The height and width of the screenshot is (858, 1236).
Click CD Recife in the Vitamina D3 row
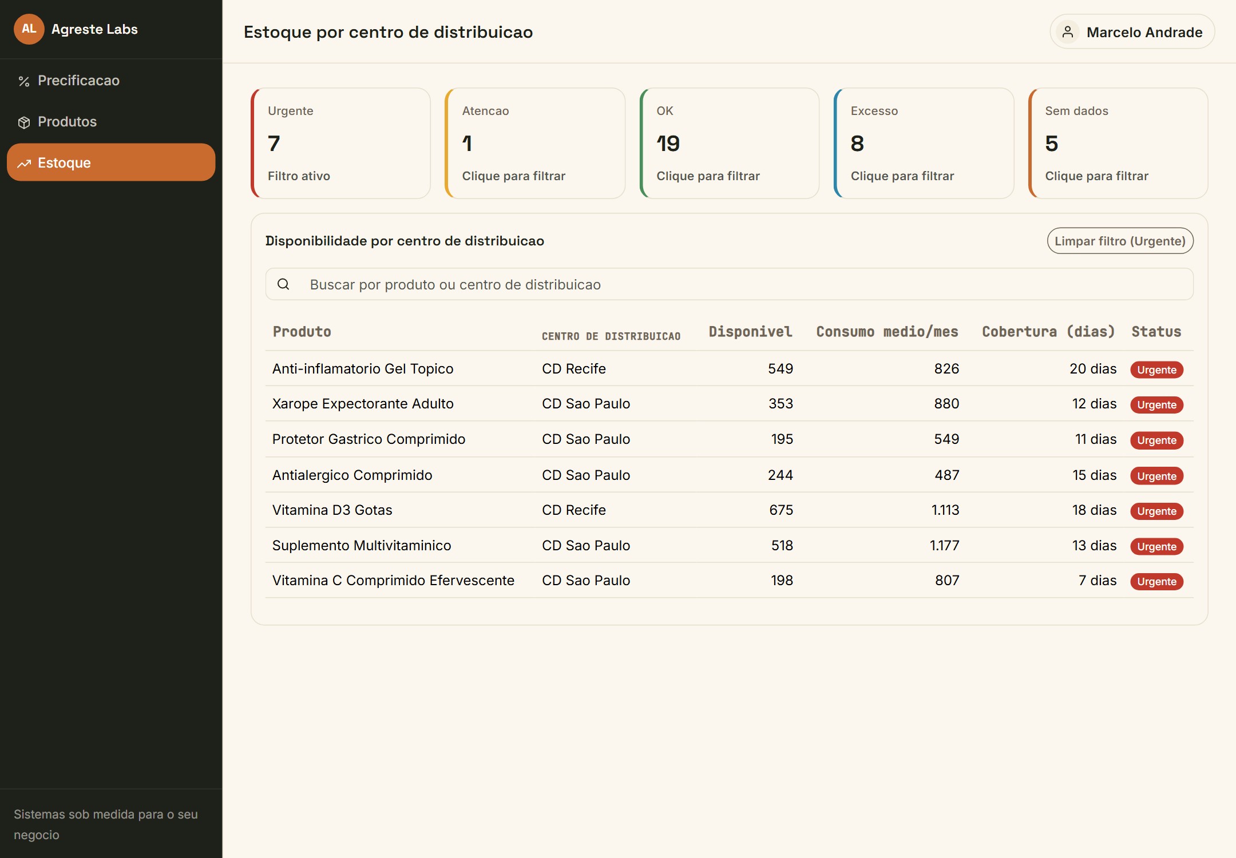pyautogui.click(x=574, y=510)
